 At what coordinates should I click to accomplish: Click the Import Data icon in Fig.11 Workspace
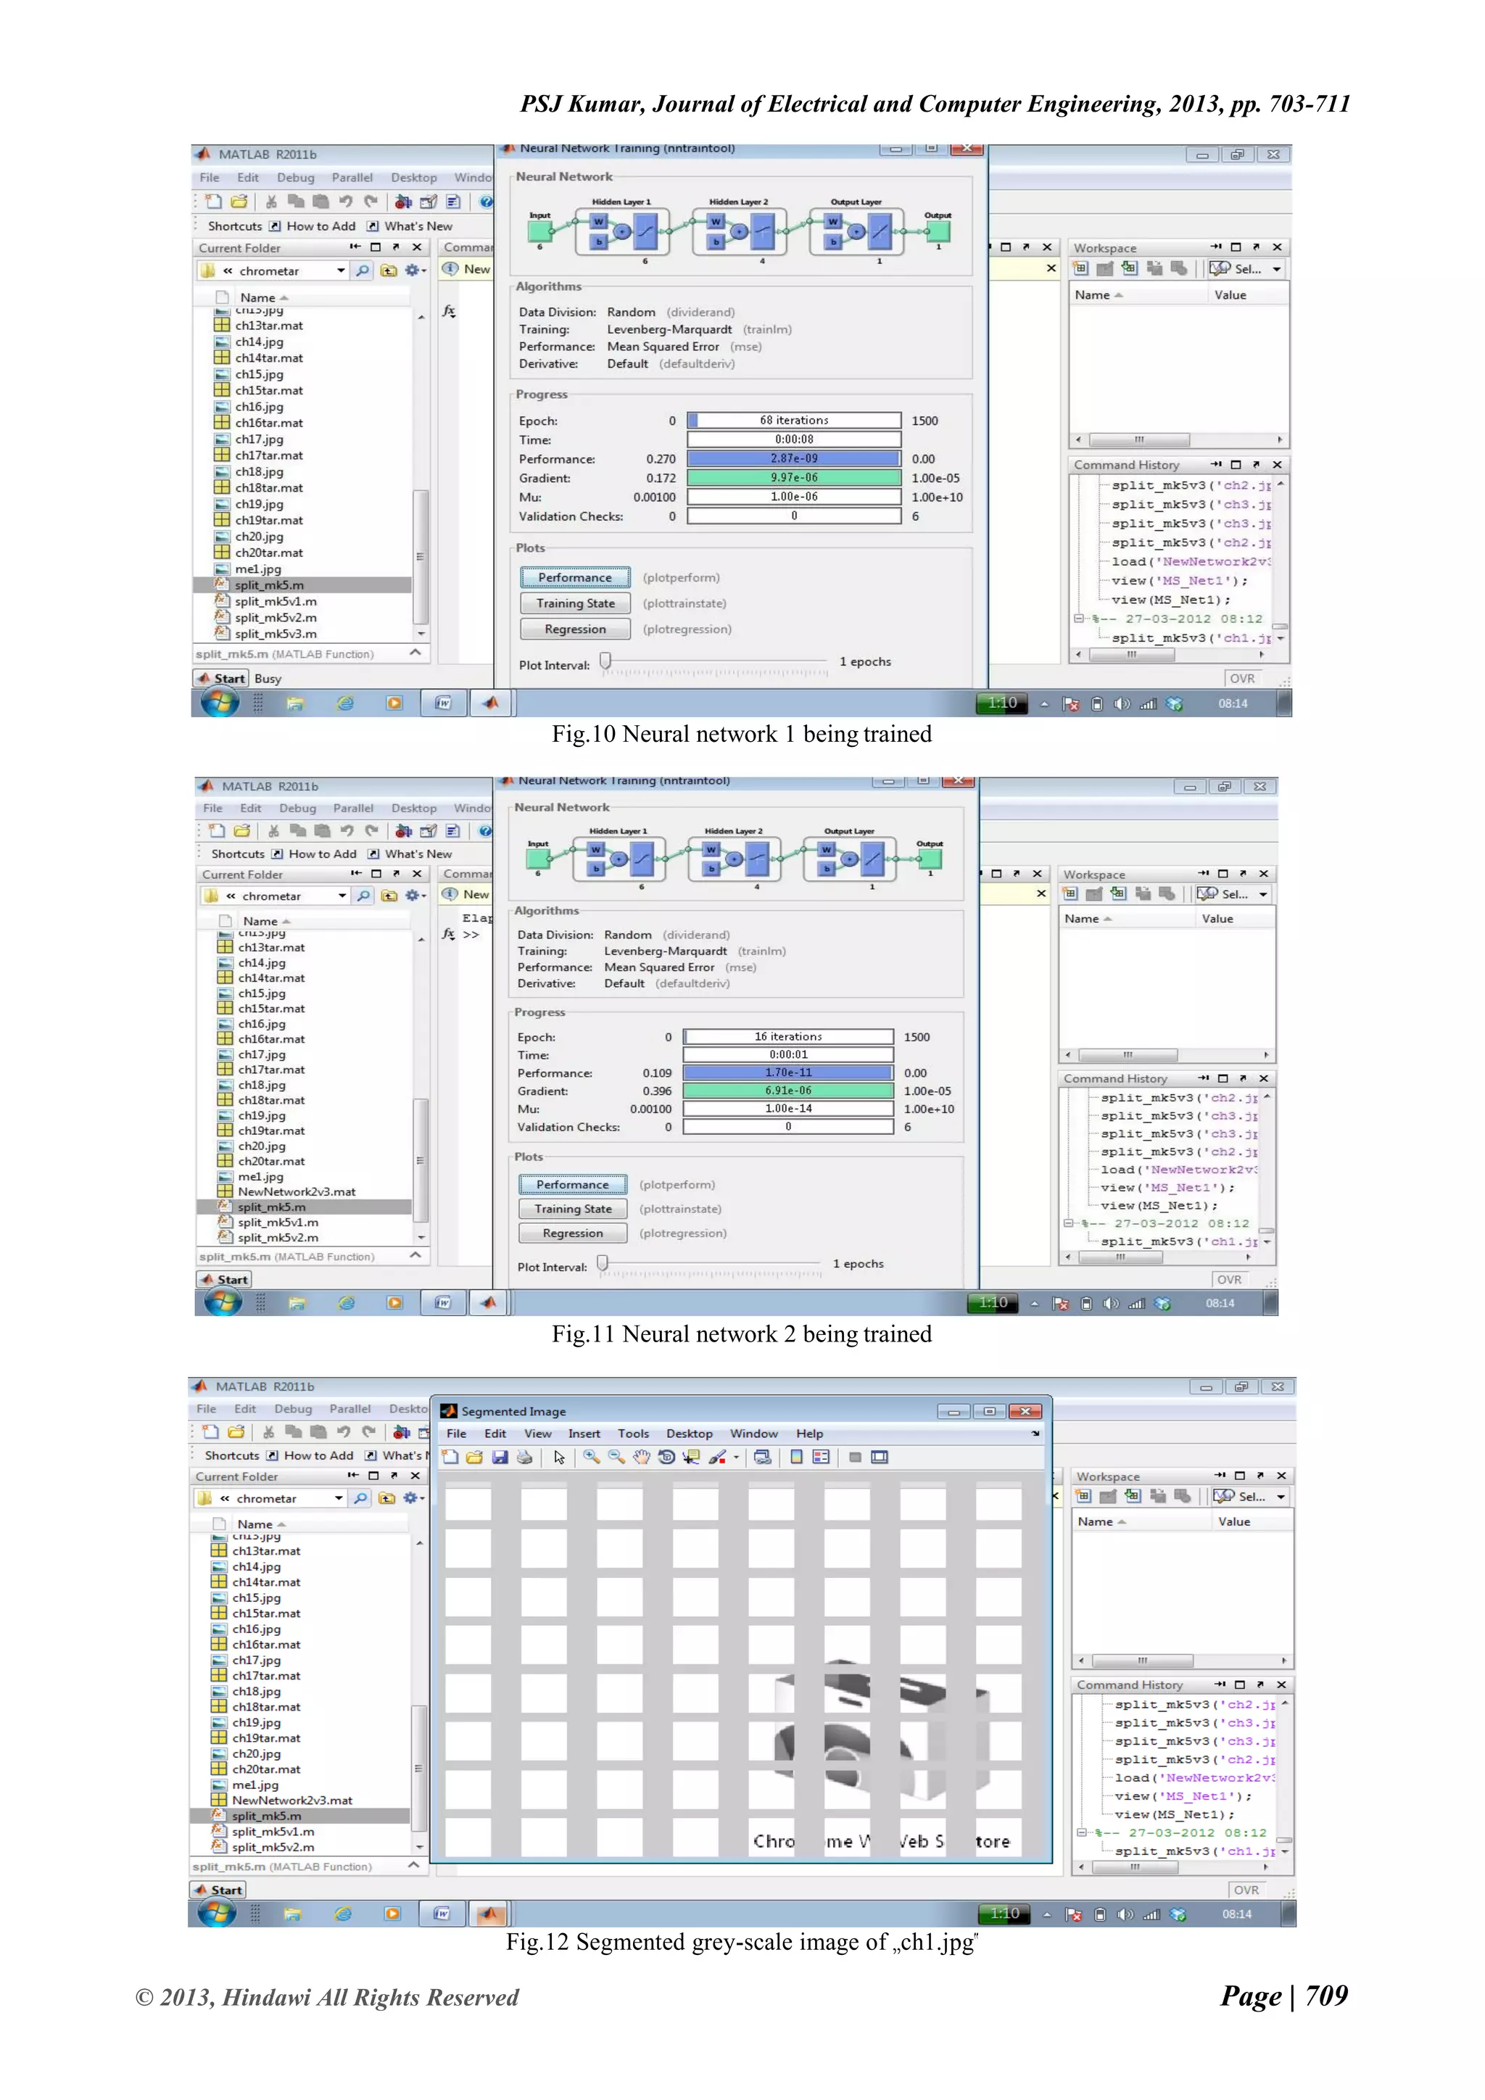pyautogui.click(x=1117, y=895)
